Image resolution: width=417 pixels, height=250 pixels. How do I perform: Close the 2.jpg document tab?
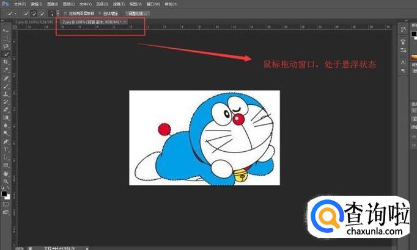tap(125, 22)
